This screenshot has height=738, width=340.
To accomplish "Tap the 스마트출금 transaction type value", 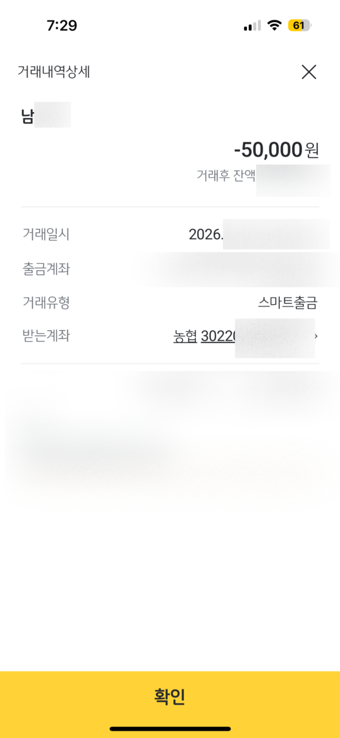I will click(x=288, y=302).
